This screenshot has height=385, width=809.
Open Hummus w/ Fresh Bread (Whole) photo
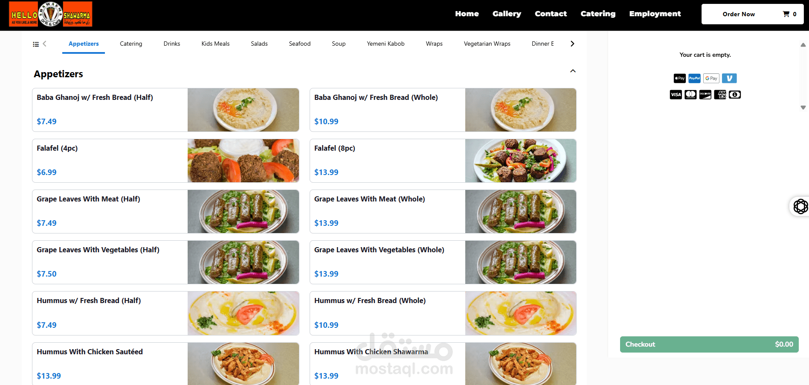pyautogui.click(x=521, y=313)
